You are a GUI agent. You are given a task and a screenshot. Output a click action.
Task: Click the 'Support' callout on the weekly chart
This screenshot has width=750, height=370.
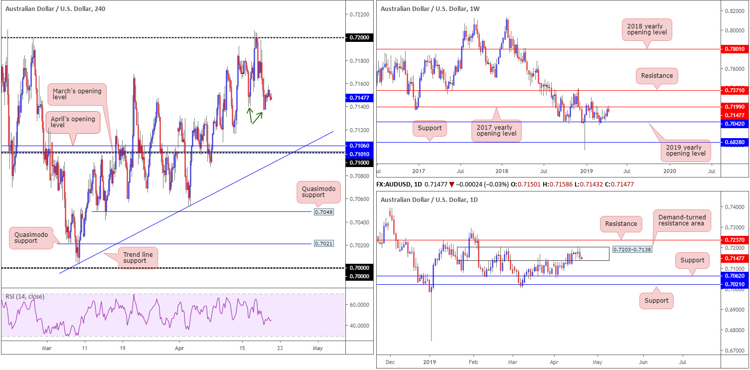pos(430,128)
